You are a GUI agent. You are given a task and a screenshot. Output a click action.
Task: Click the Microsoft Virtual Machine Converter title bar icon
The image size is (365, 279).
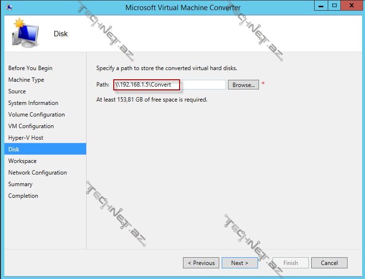9,7
